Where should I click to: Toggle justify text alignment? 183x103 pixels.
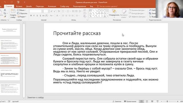pos(73,15)
